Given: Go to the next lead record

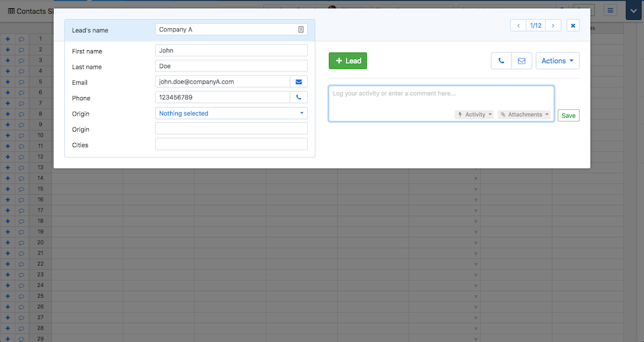Looking at the screenshot, I should click(553, 25).
